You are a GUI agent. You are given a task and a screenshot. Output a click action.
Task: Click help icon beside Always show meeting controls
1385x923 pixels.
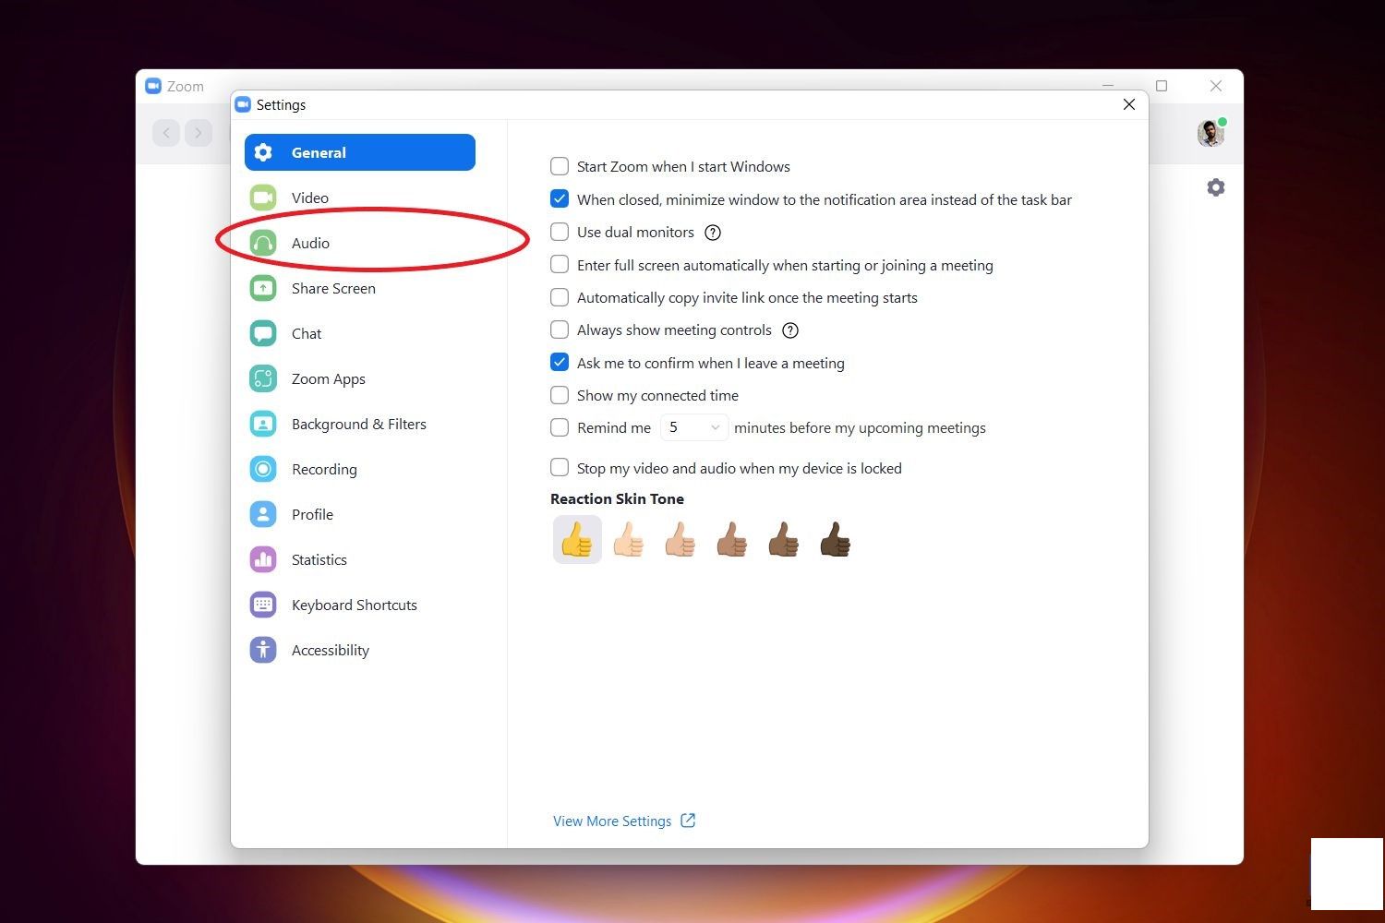point(790,330)
